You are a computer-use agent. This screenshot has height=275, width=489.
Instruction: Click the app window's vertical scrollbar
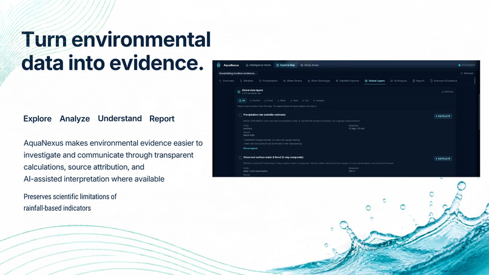pyautogui.click(x=479, y=111)
